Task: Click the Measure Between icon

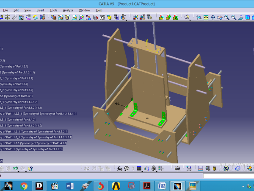Action: (200, 169)
